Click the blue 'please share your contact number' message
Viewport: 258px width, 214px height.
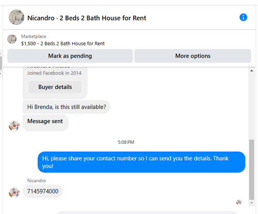click(141, 162)
